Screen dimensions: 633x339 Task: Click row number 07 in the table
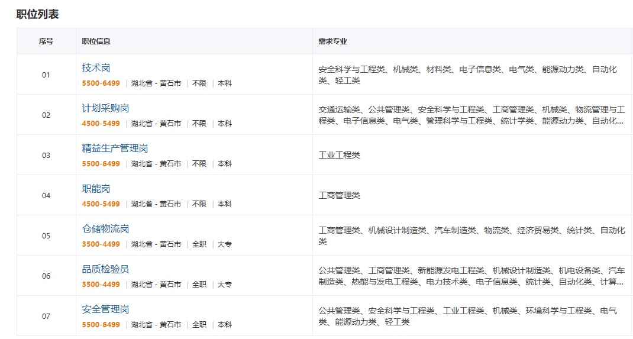(46, 317)
